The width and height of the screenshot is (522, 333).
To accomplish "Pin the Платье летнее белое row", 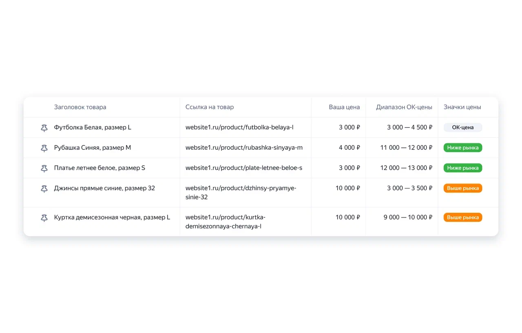I will (44, 168).
